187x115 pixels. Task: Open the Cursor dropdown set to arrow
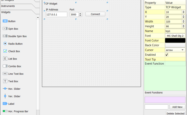point(175,50)
